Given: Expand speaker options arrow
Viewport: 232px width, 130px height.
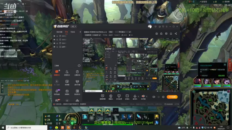Looking at the screenshot, I should click(147, 96).
